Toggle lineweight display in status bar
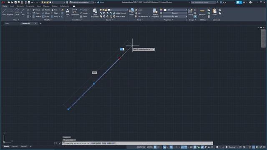Viewport: 267px width, 150px height. pyautogui.click(x=191, y=147)
